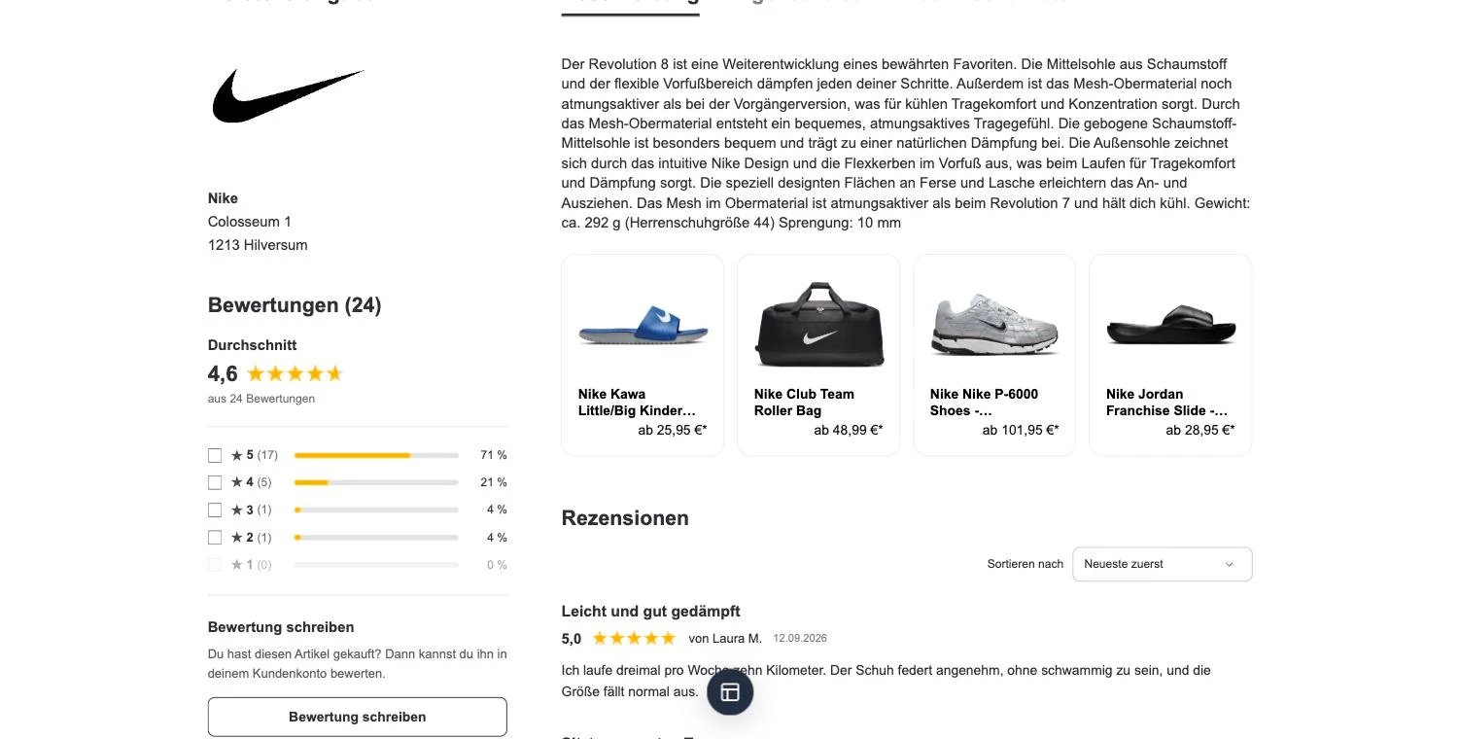Click the sort dropdown chevron arrow
The width and height of the screenshot is (1460, 739).
pos(1229,565)
